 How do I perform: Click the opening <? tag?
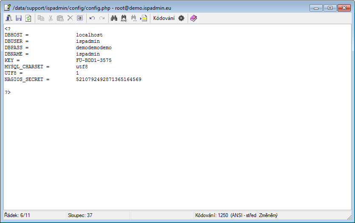(8, 29)
